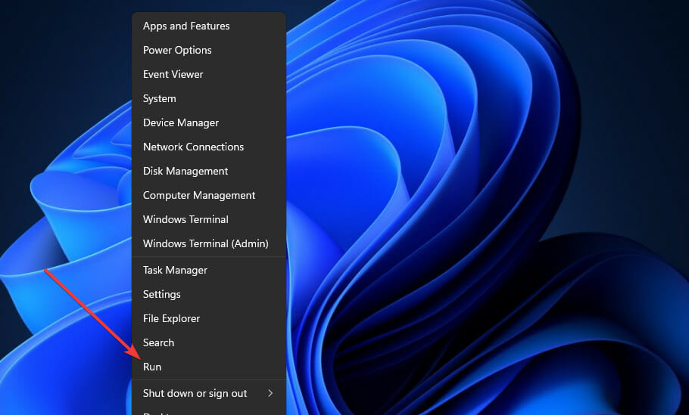689x415 pixels.
Task: Choose Network Connections
Action: point(193,147)
